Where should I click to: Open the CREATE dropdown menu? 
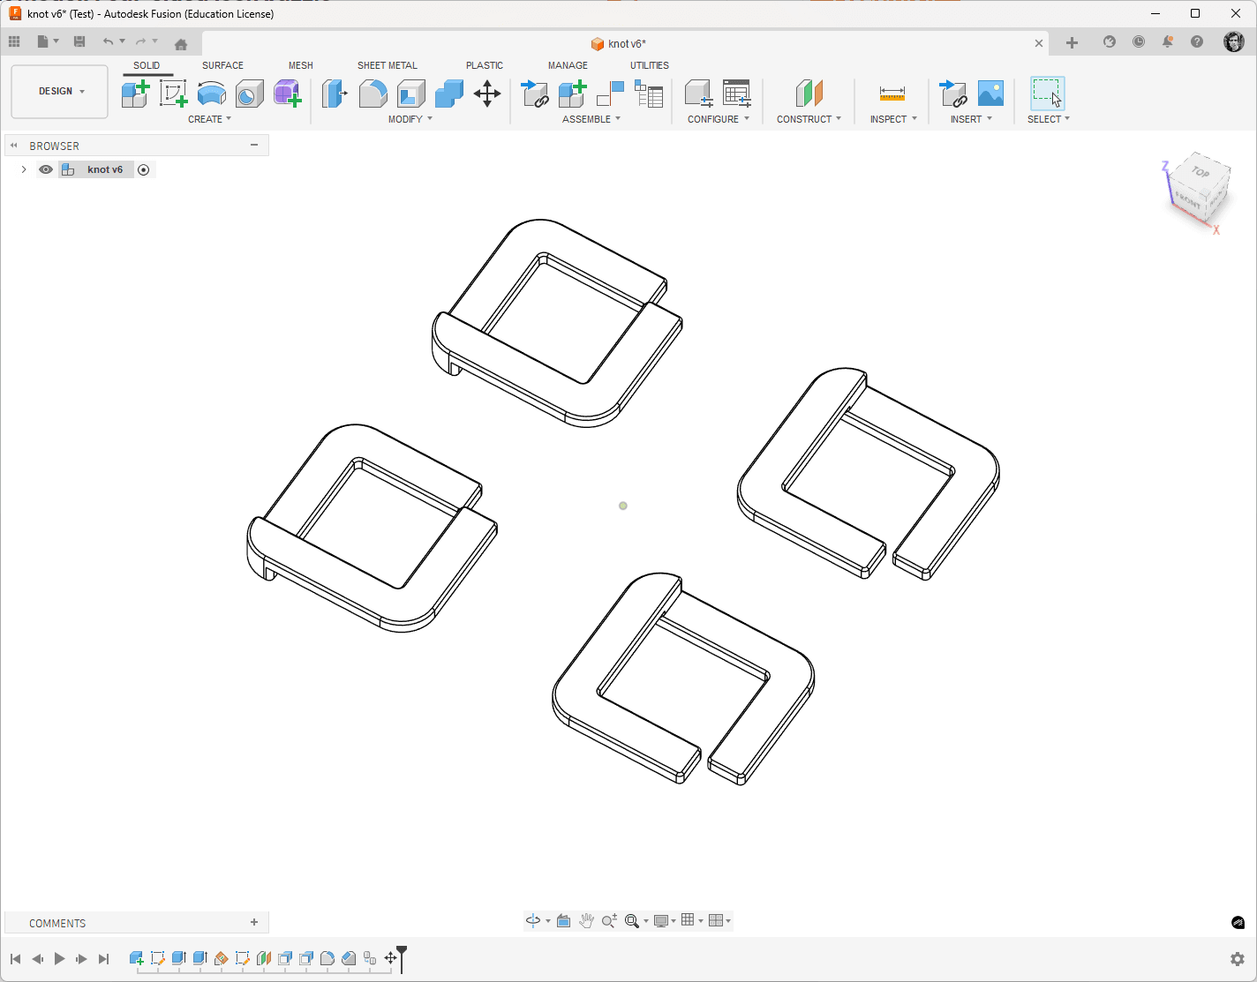(209, 119)
